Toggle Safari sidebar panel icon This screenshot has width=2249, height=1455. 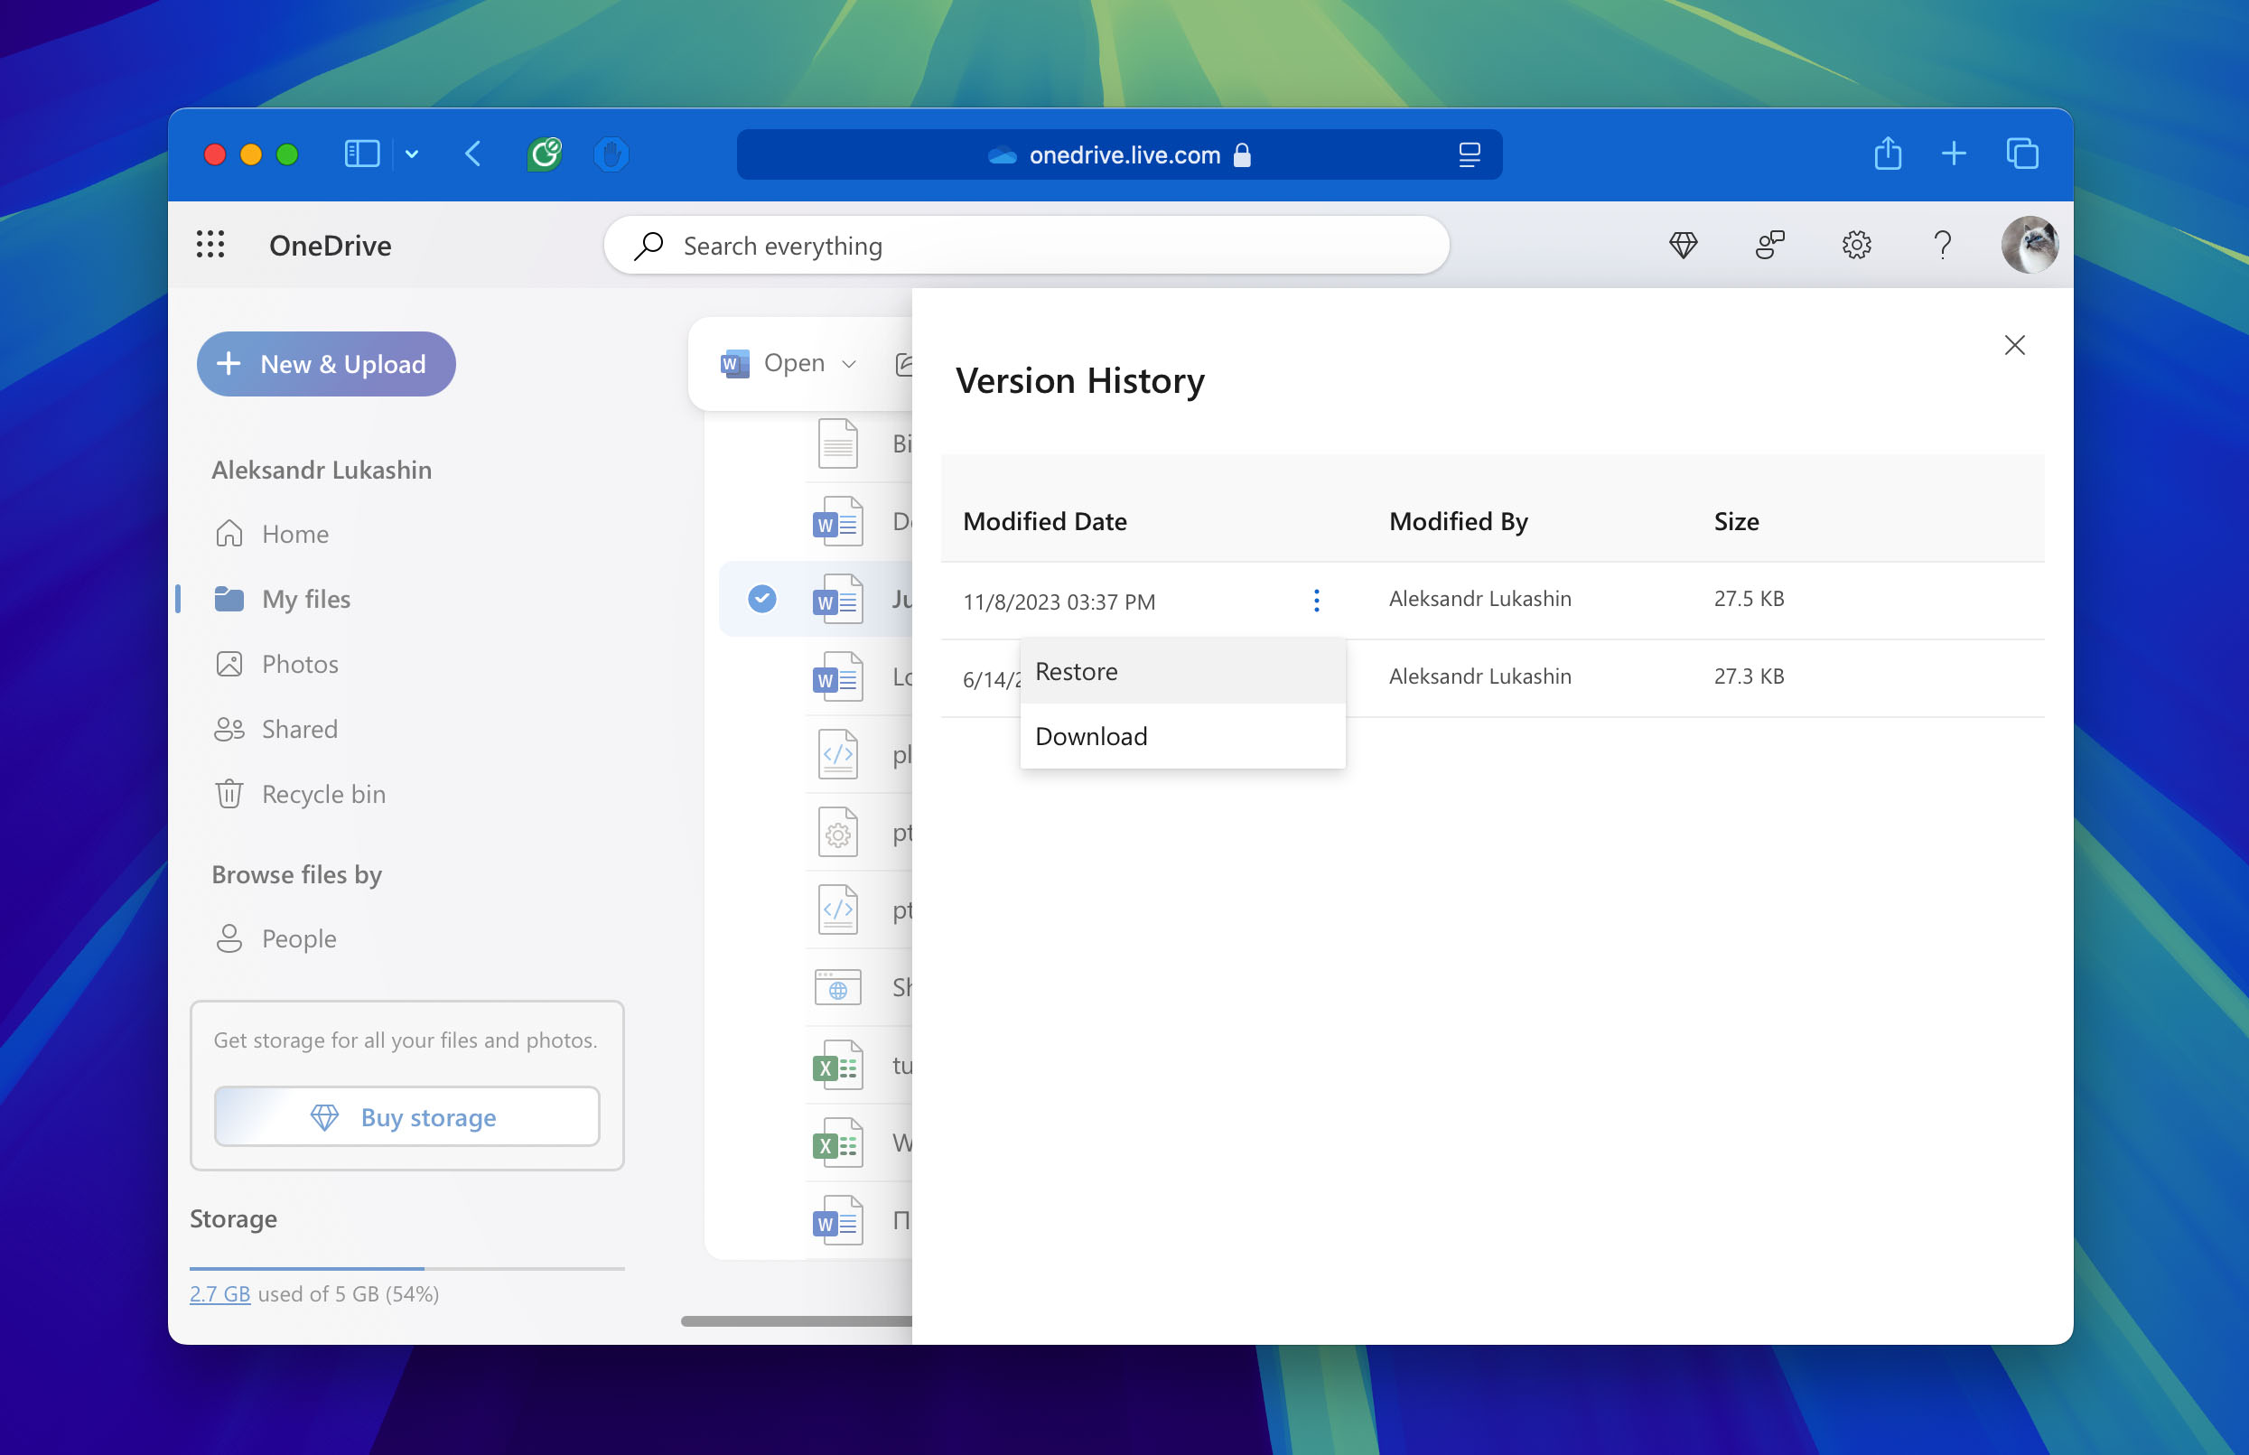[x=362, y=154]
